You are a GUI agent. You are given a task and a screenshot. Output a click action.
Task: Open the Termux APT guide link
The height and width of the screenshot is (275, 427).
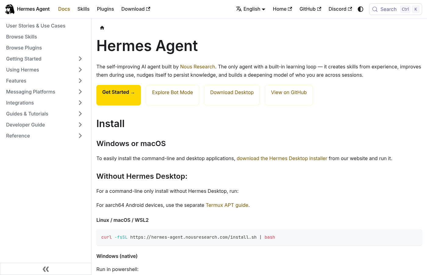(227, 205)
